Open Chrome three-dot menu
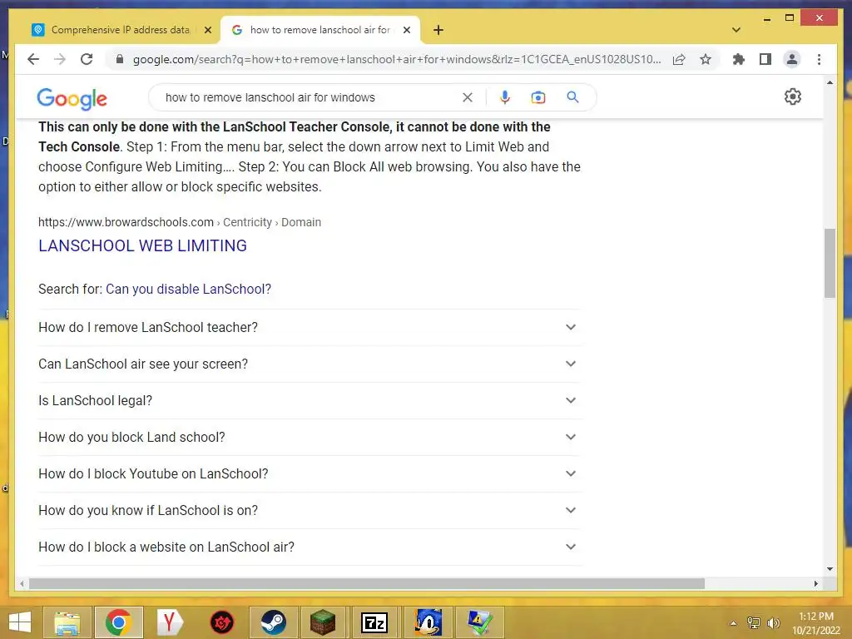Image resolution: width=852 pixels, height=639 pixels. pos(819,59)
